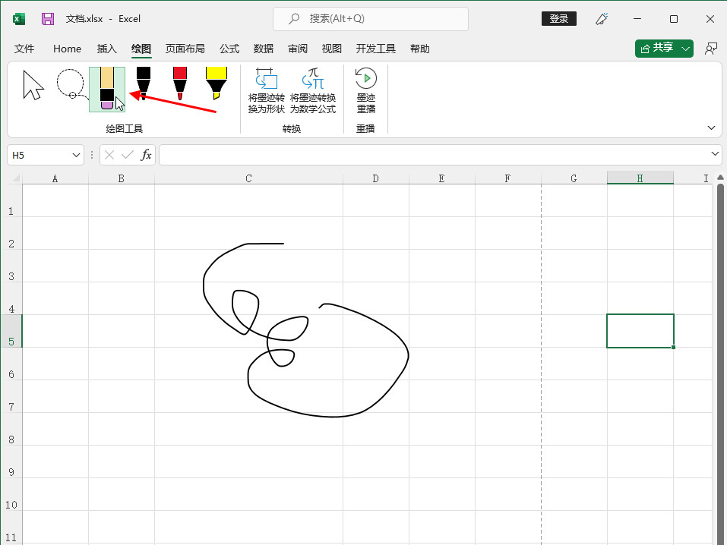Click the formula bar options dots
The width and height of the screenshot is (727, 545).
point(92,155)
